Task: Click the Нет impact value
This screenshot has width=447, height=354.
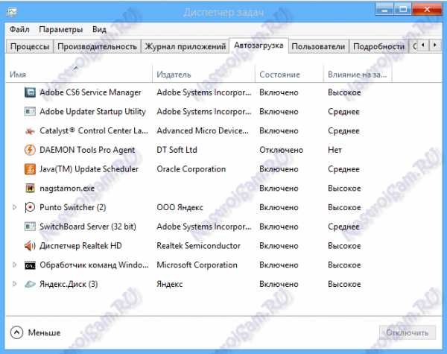Action: [x=335, y=150]
